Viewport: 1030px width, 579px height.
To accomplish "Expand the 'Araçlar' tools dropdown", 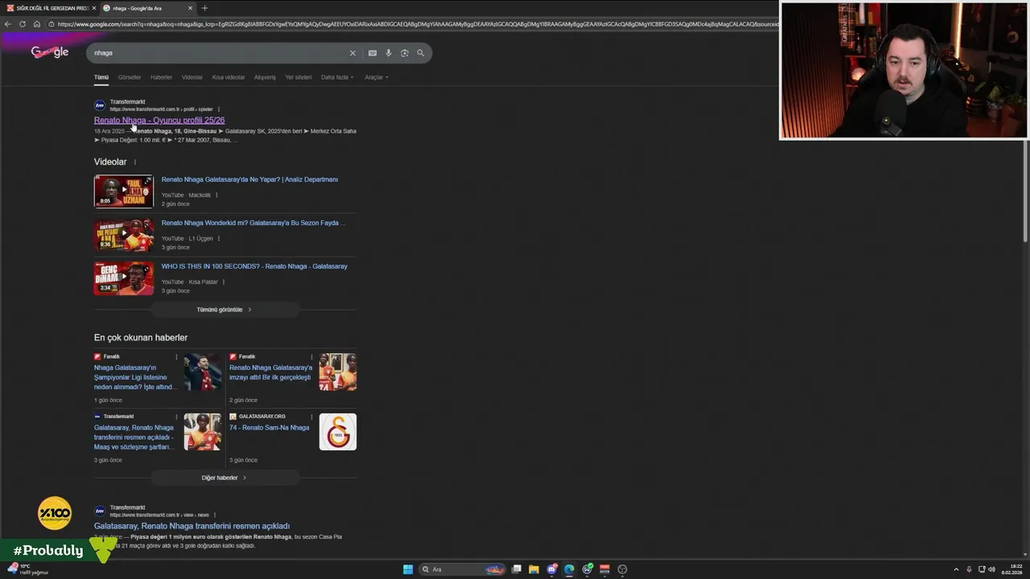I will pos(377,77).
